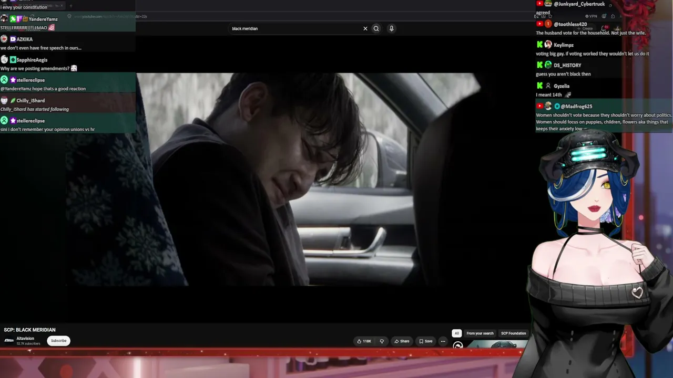Click the YouTube badge beside @Madfrog625
This screenshot has height=378, width=673.
pos(539,106)
